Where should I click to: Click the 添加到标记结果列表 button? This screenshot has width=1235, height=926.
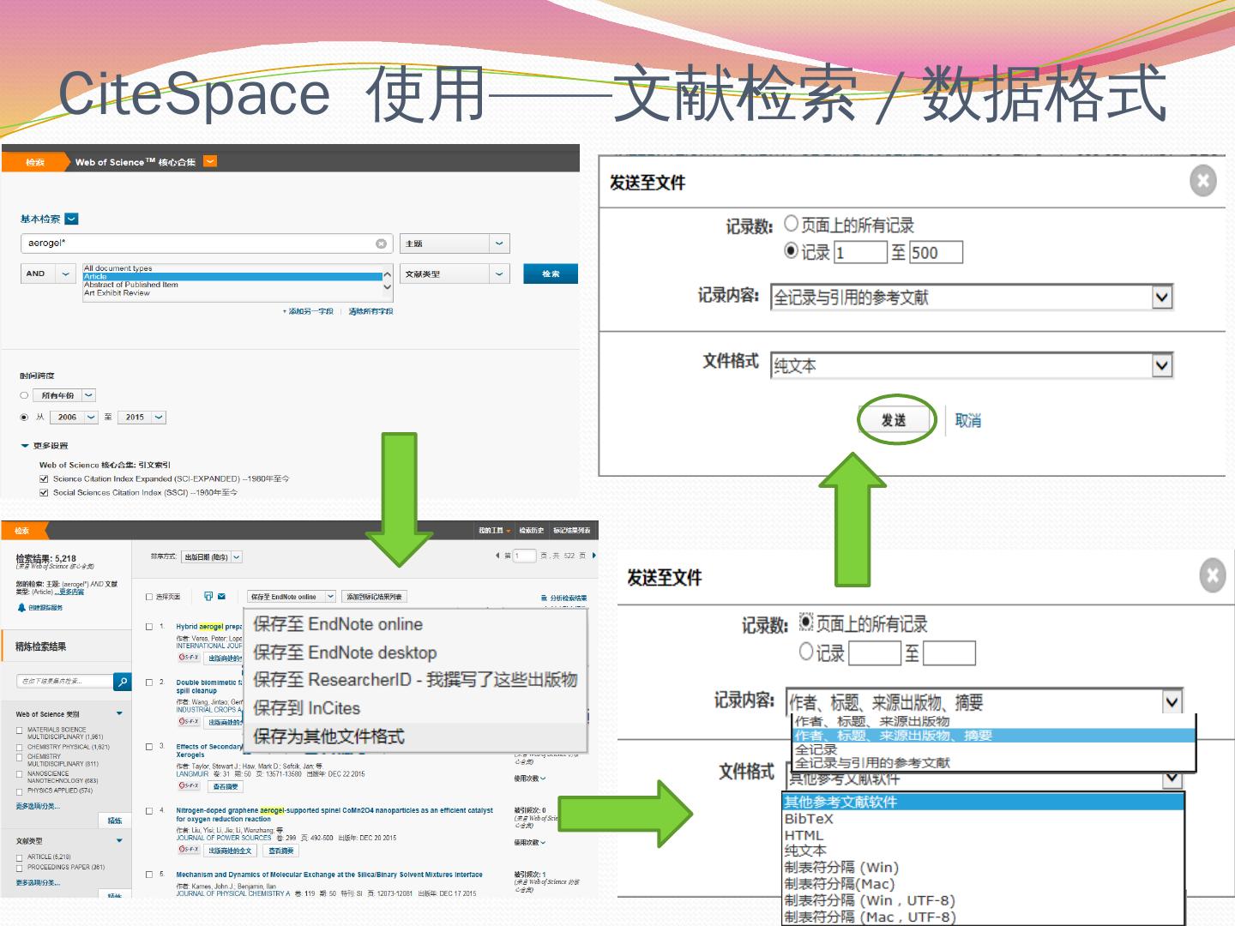[374, 597]
